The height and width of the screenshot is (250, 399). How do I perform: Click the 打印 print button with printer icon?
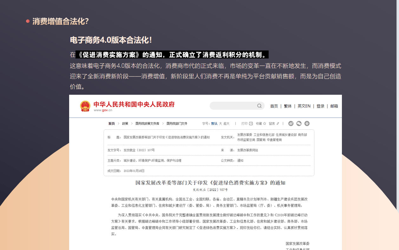pos(247,124)
